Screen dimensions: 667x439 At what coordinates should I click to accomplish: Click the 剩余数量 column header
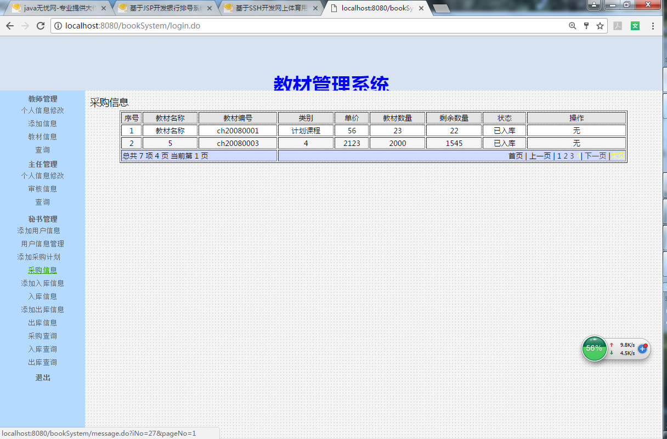coord(454,118)
